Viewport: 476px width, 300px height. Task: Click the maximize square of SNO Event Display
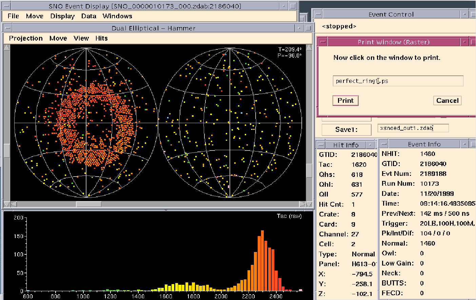pos(293,6)
